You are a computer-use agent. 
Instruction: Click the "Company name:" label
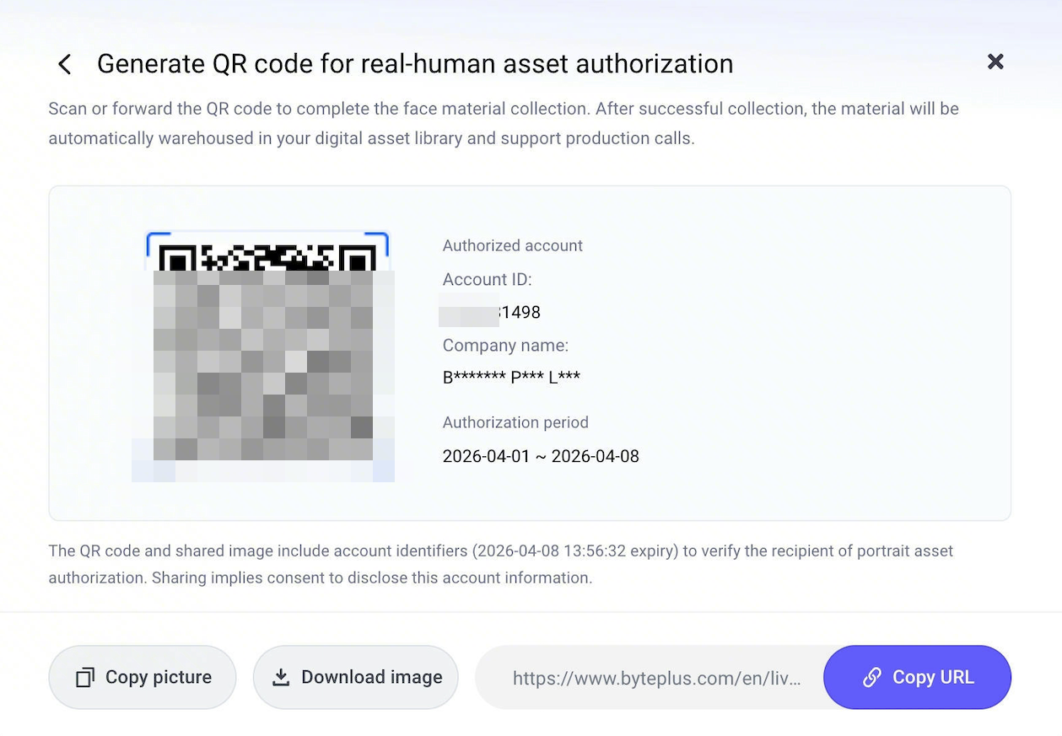tap(505, 346)
